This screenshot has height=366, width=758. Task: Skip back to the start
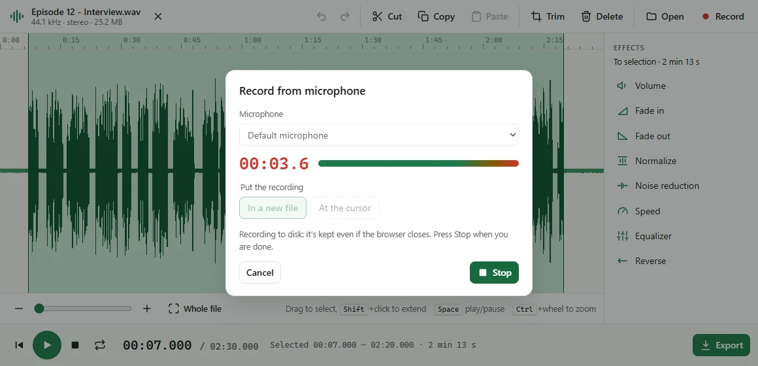coord(19,345)
